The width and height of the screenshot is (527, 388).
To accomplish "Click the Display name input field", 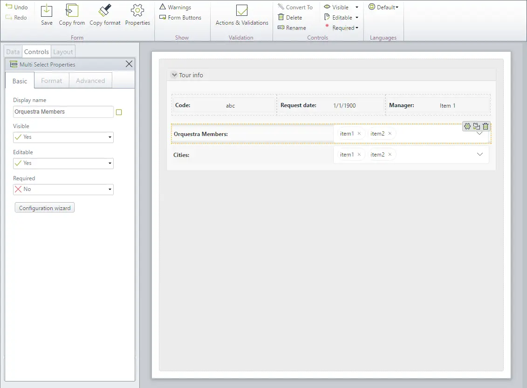I will pos(63,112).
